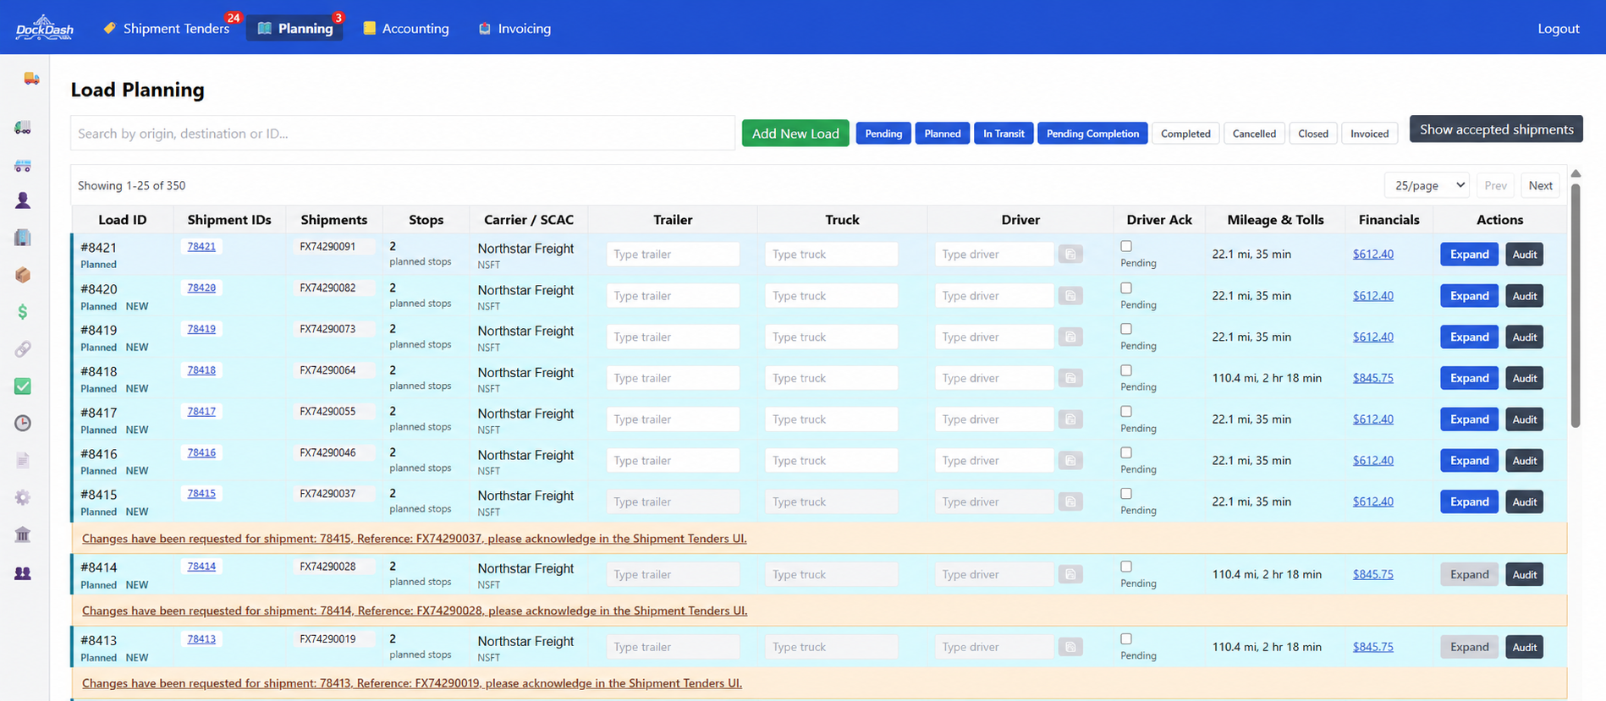Click the green semi-truck sidebar icon
Image resolution: width=1606 pixels, height=701 pixels.
pos(23,128)
